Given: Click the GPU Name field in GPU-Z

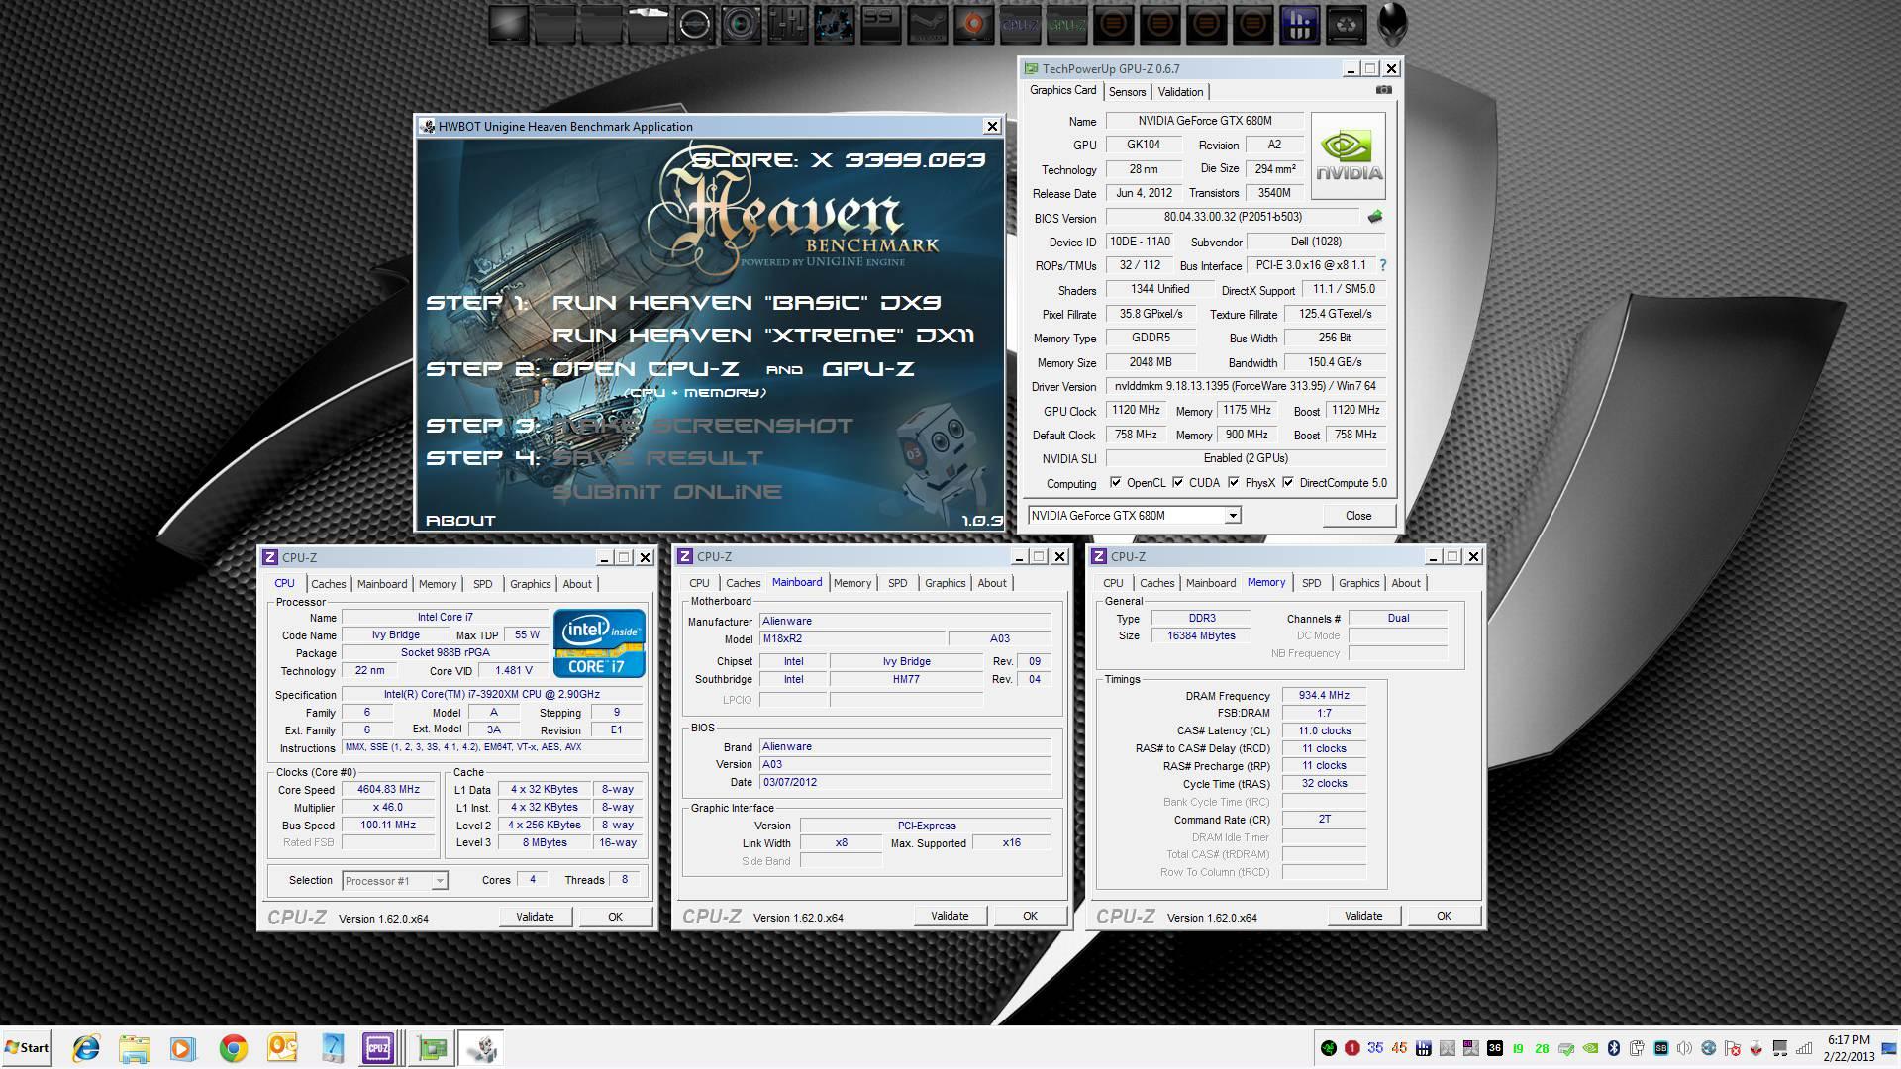Looking at the screenshot, I should [x=1205, y=121].
